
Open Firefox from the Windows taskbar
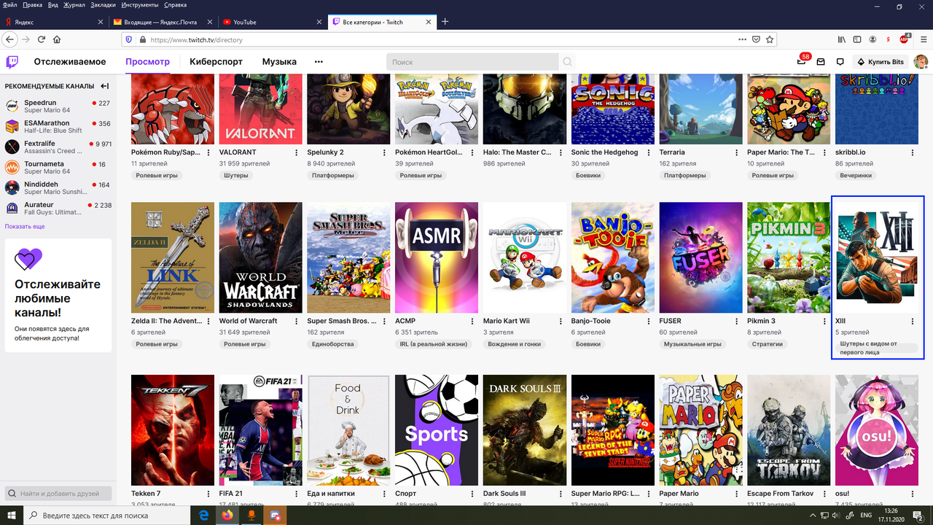click(x=227, y=516)
